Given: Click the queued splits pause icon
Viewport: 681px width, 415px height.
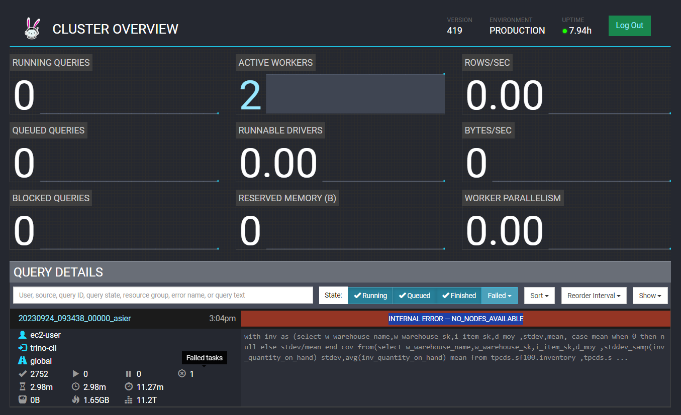Looking at the screenshot, I should coord(128,374).
